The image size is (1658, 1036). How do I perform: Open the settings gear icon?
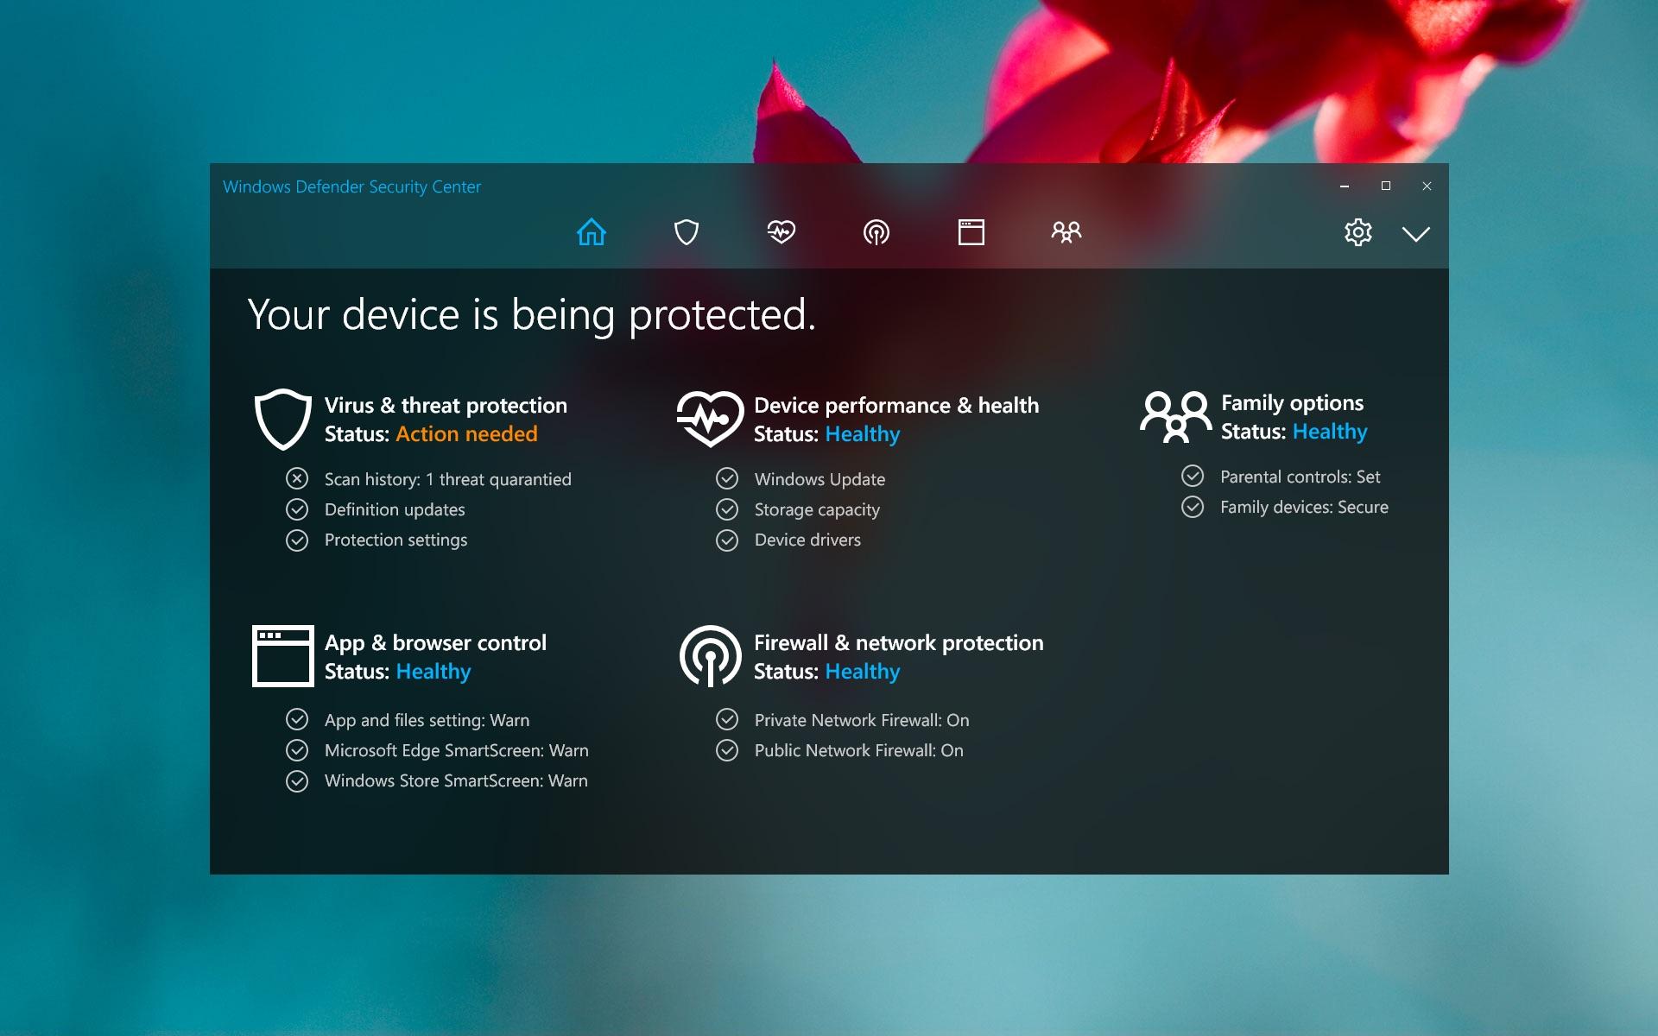tap(1357, 232)
